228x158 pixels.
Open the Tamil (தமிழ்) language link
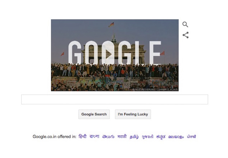click(x=134, y=137)
